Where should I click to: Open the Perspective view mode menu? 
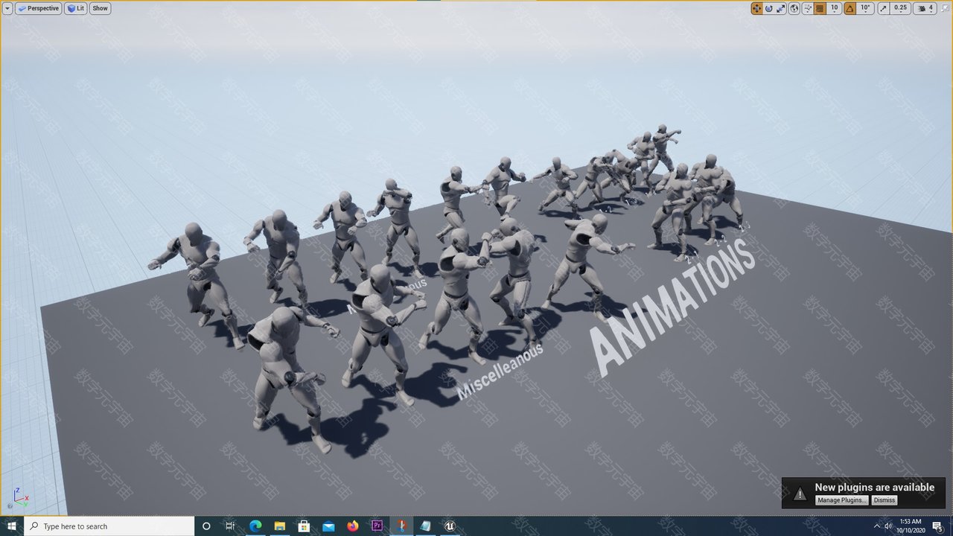point(39,8)
